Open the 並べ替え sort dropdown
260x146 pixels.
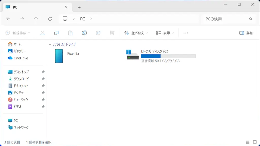pyautogui.click(x=136, y=33)
